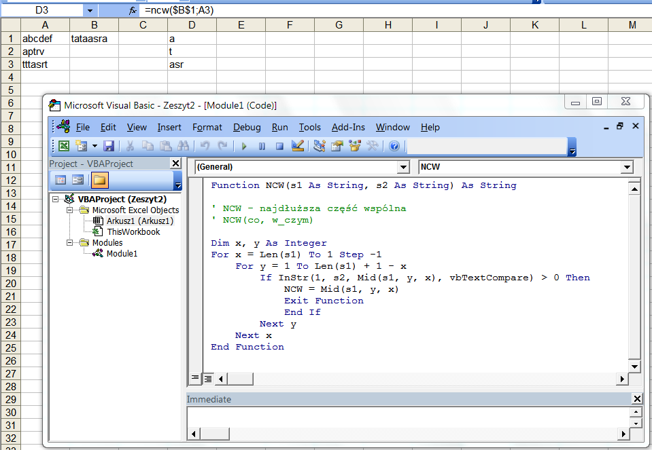This screenshot has height=450, width=652.
Task: Click the Undo arrow icon
Action: [x=205, y=146]
